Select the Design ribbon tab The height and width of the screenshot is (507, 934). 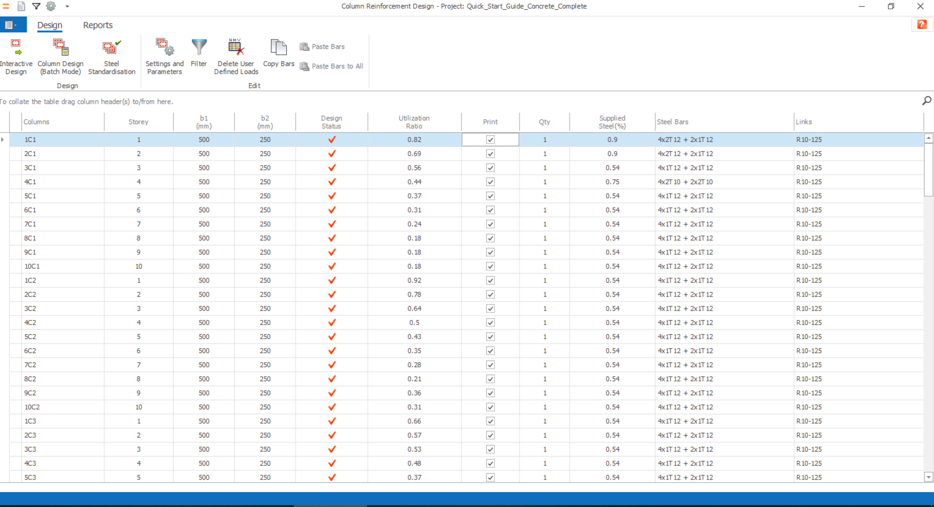(x=49, y=25)
